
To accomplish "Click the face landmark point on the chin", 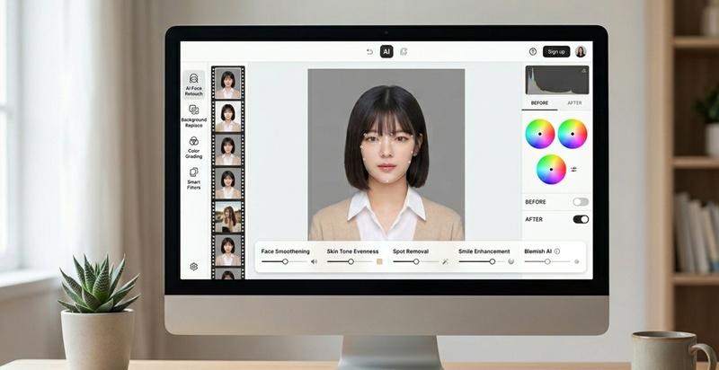I will [x=387, y=181].
